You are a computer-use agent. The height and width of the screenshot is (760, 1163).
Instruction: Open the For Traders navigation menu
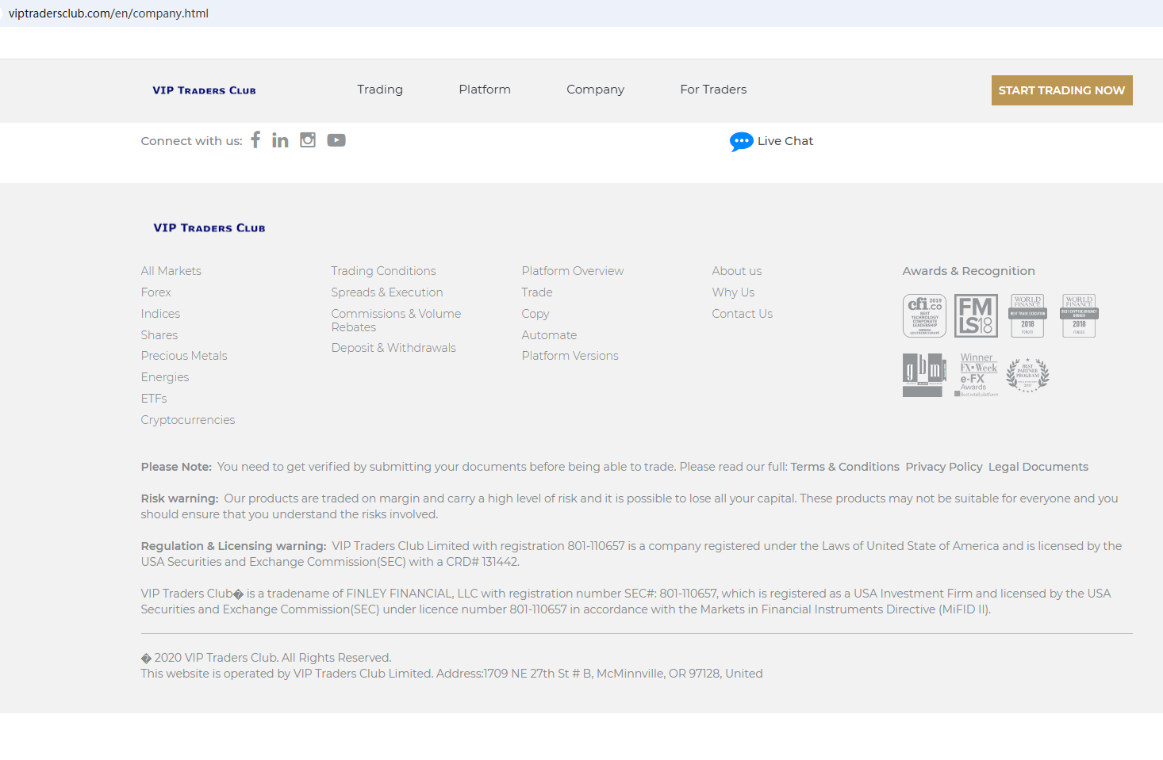tap(713, 90)
